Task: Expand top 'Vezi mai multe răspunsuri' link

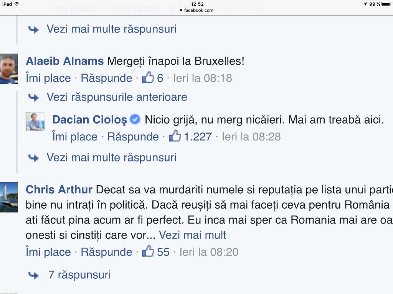Action: pos(111,29)
